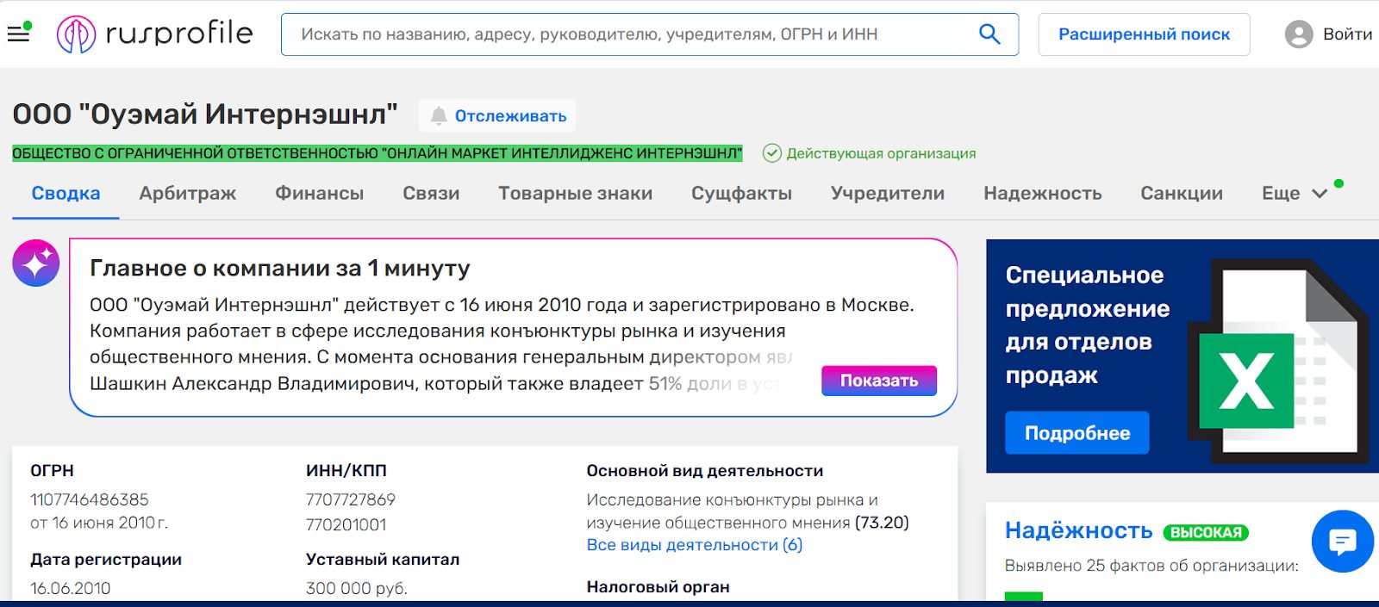Click Подробнее in the sales banner
This screenshot has width=1379, height=607.
(x=1077, y=433)
